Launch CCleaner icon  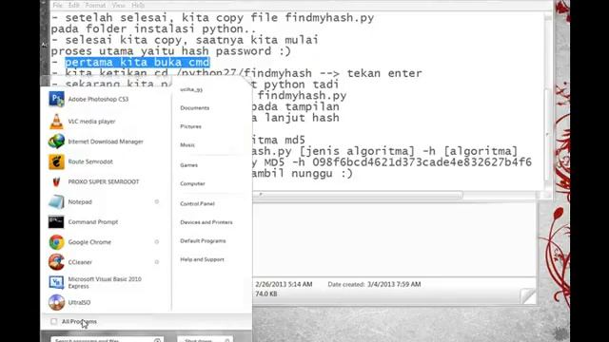pos(56,262)
